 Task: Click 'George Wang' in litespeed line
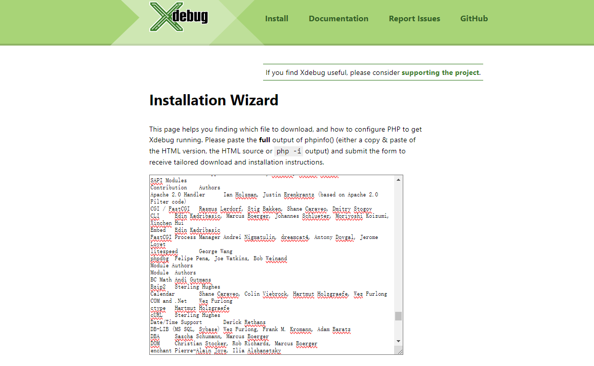point(216,252)
